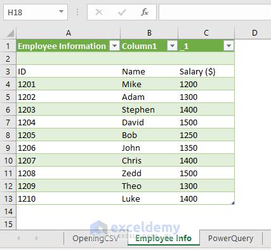Select cell with ID 1201
This screenshot has width=271, height=250.
69,84
